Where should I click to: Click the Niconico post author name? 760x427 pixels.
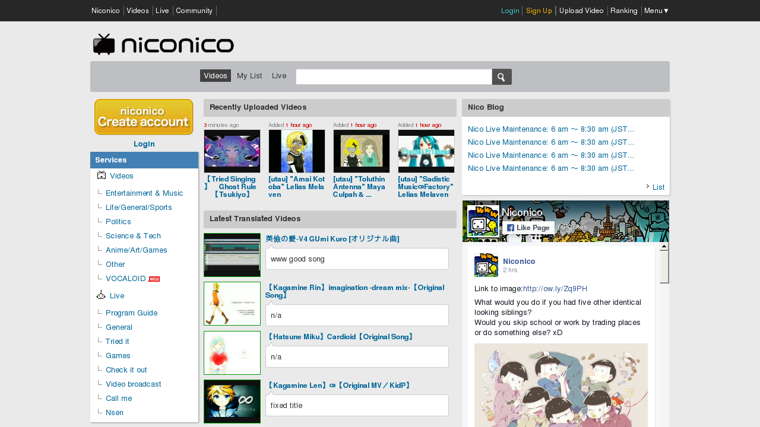tap(519, 262)
